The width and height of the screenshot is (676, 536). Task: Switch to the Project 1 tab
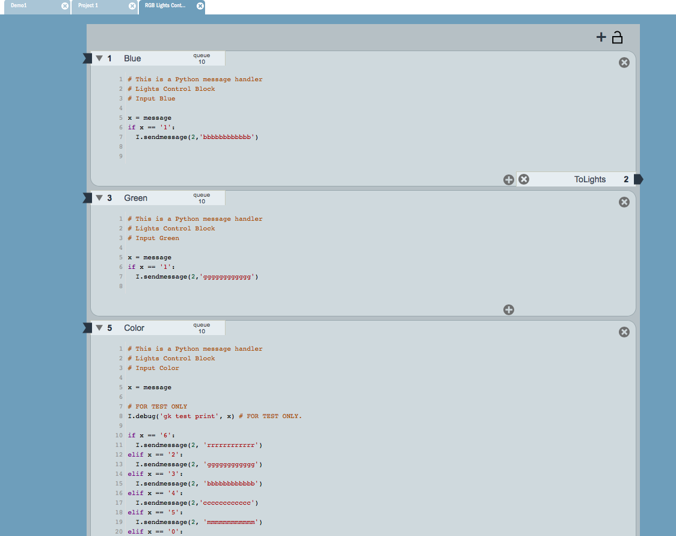88,5
